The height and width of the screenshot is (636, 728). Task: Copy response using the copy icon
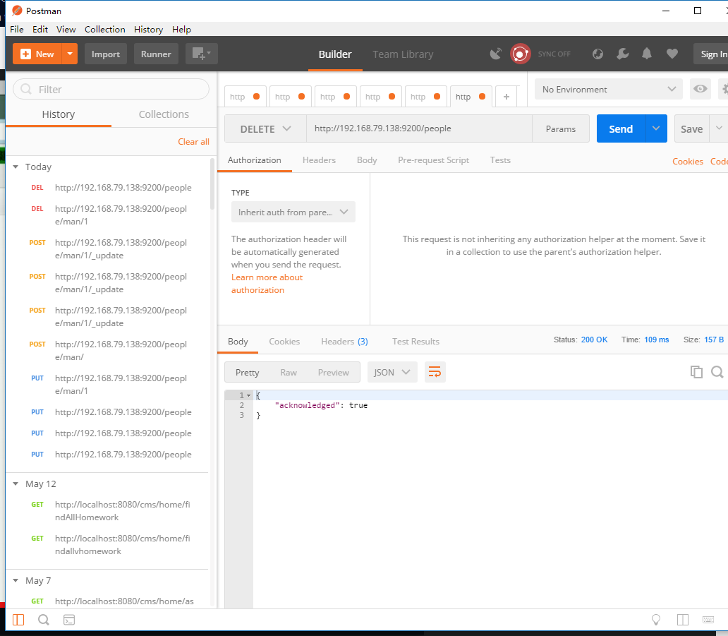point(696,372)
